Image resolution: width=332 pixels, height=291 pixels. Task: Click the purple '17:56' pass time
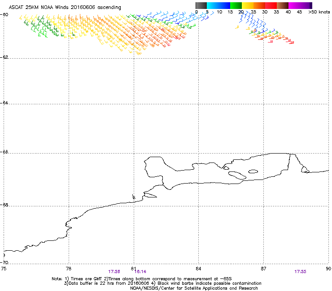[114, 272]
